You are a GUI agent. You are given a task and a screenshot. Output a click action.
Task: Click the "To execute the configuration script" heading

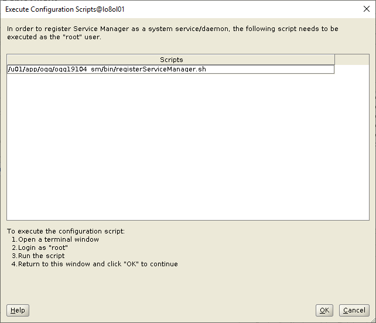click(x=66, y=231)
